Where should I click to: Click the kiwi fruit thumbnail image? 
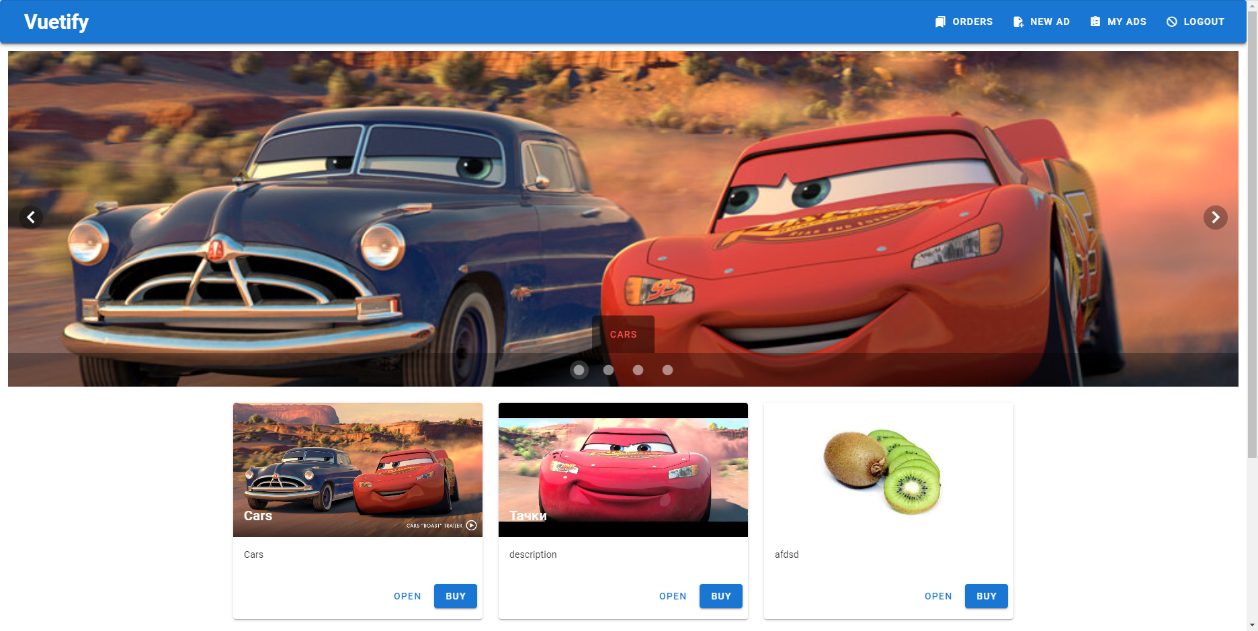click(x=888, y=470)
